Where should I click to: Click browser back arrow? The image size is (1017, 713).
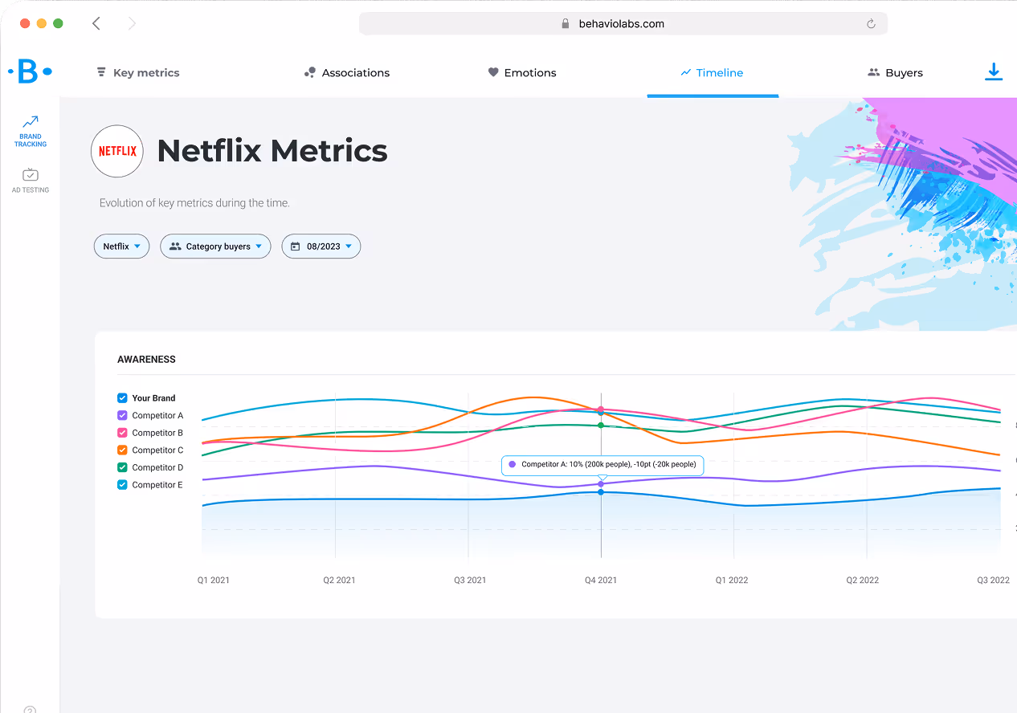pyautogui.click(x=96, y=23)
